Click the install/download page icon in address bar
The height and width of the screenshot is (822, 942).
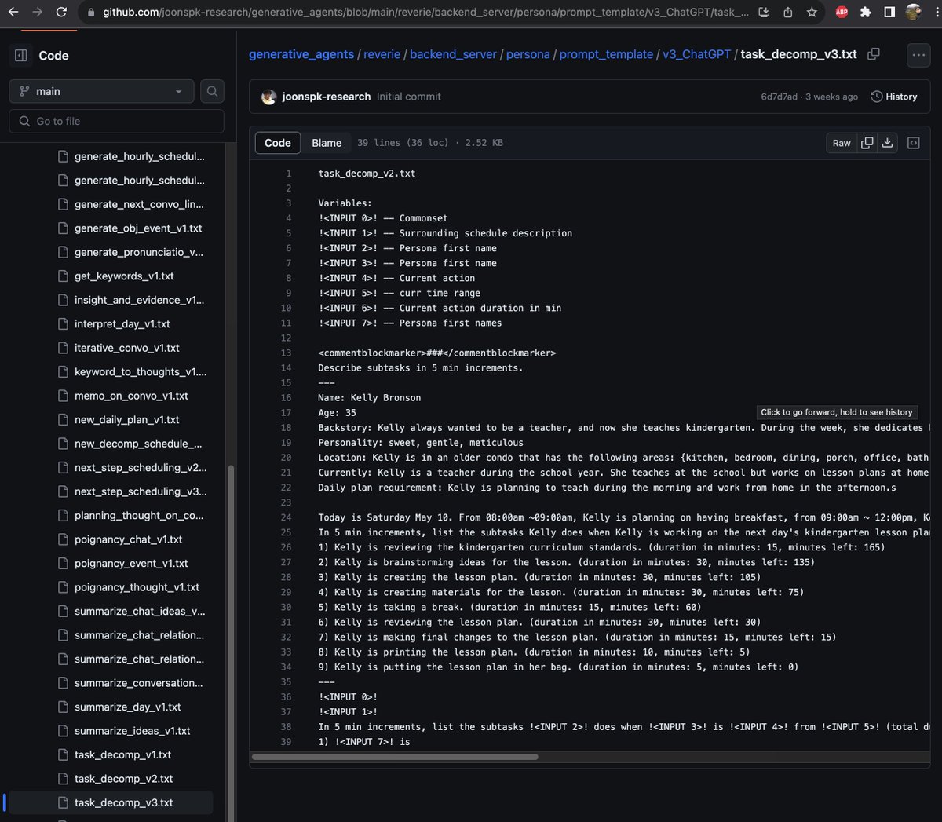tap(764, 13)
